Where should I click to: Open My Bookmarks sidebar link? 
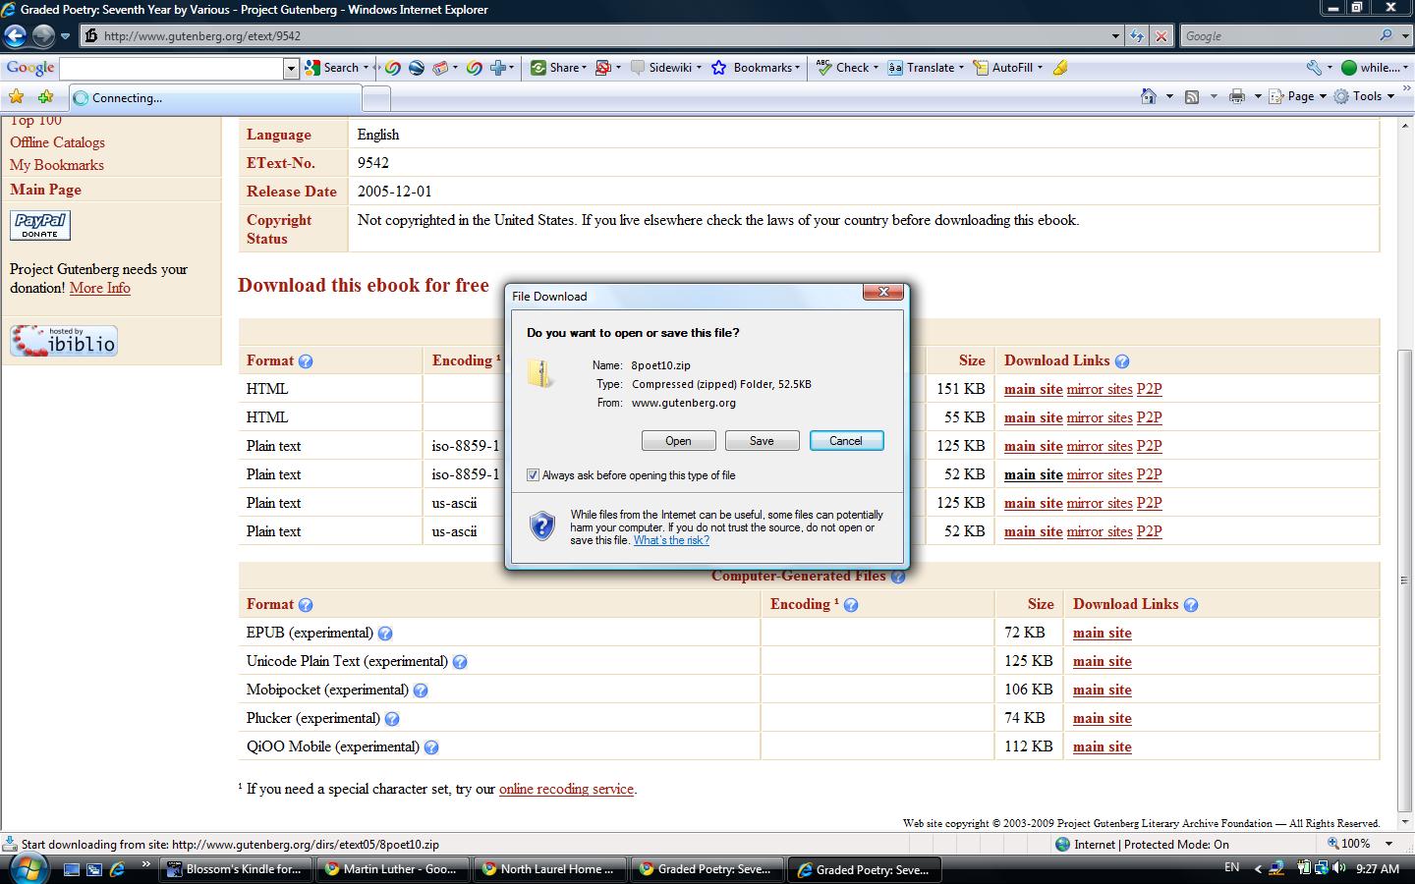(x=56, y=165)
